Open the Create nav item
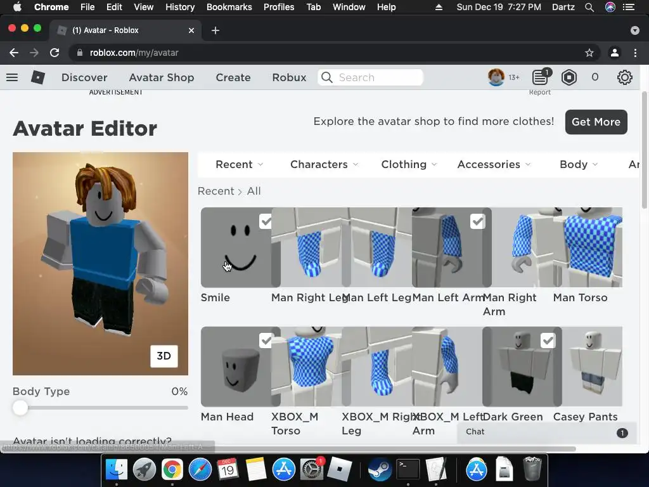Image resolution: width=649 pixels, height=487 pixels. point(233,77)
